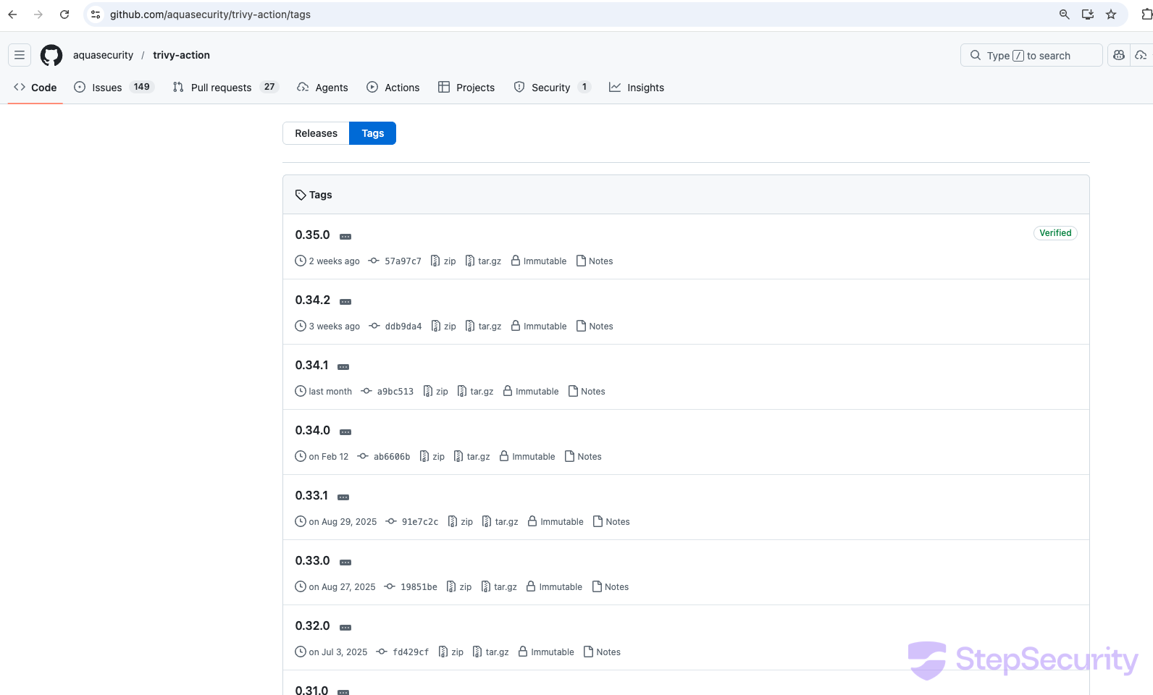
Task: Click the browser address bar URL
Action: click(210, 14)
